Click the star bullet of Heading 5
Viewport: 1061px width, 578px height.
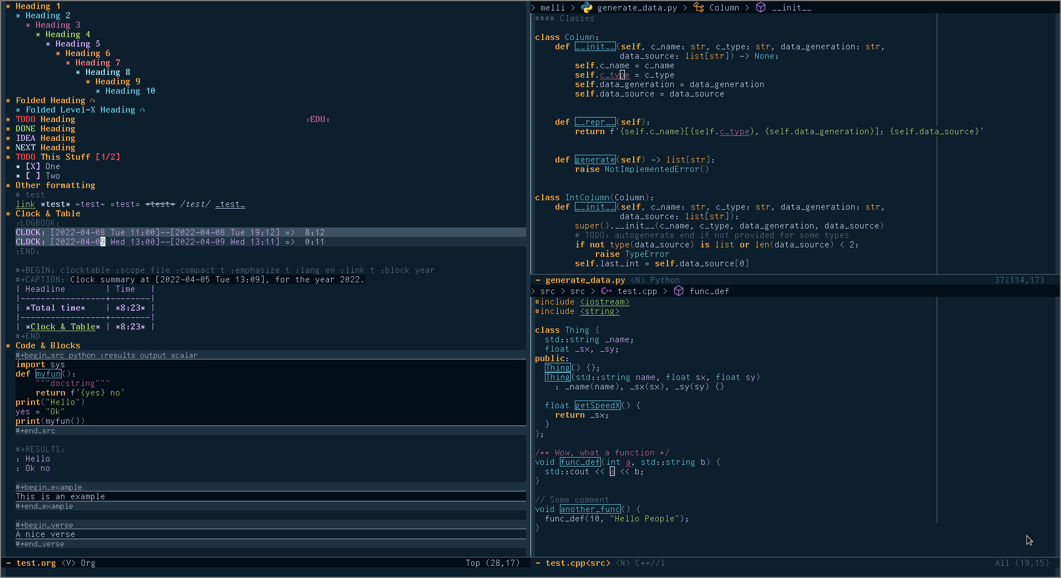[48, 44]
